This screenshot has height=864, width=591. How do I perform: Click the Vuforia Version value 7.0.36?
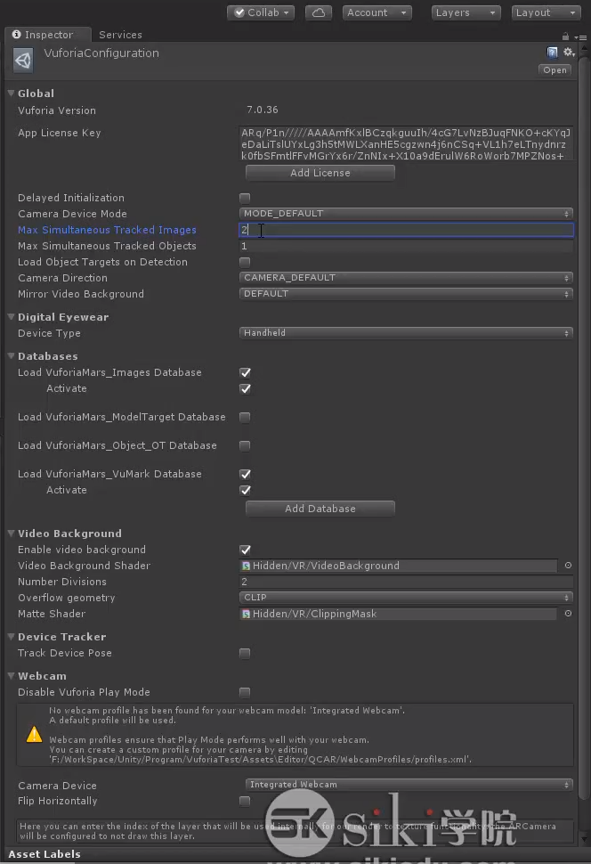(x=263, y=110)
